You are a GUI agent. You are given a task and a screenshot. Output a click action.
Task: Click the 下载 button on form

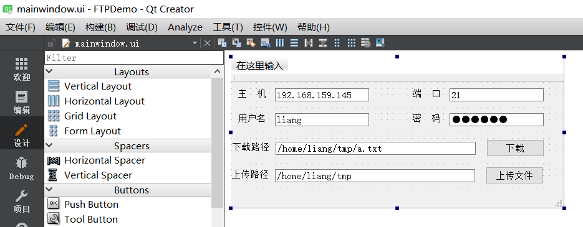click(x=515, y=148)
